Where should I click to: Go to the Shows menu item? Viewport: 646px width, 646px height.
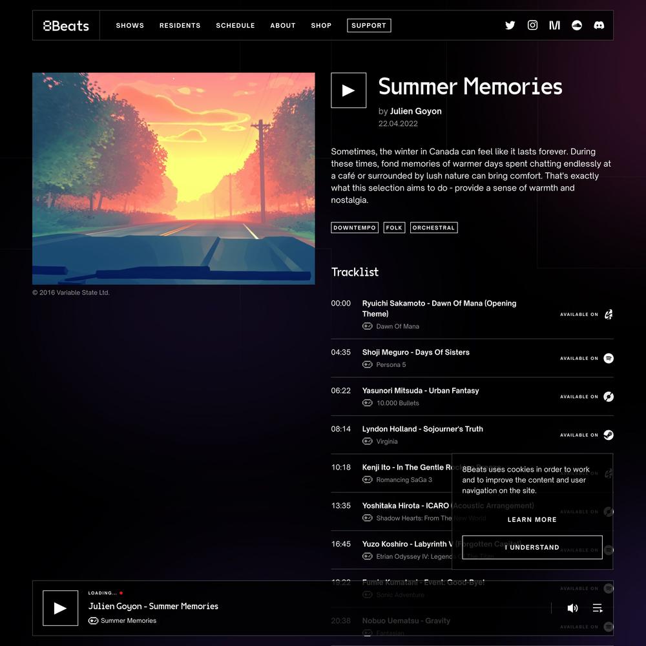point(130,26)
